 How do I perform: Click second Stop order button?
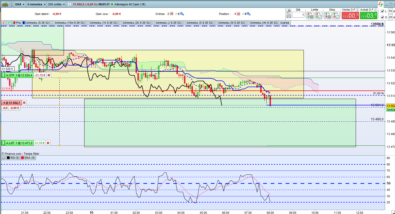click(336, 15)
